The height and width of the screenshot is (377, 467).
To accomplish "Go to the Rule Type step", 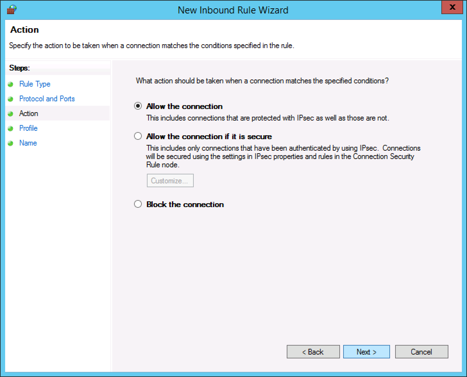I will 35,84.
